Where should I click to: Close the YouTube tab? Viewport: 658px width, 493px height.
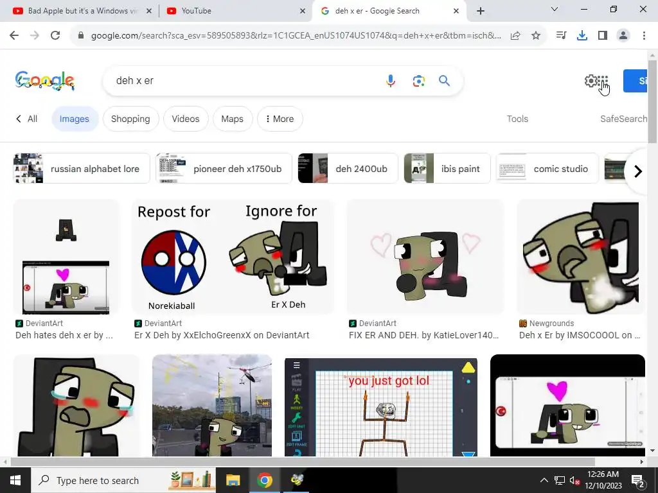[x=303, y=11]
